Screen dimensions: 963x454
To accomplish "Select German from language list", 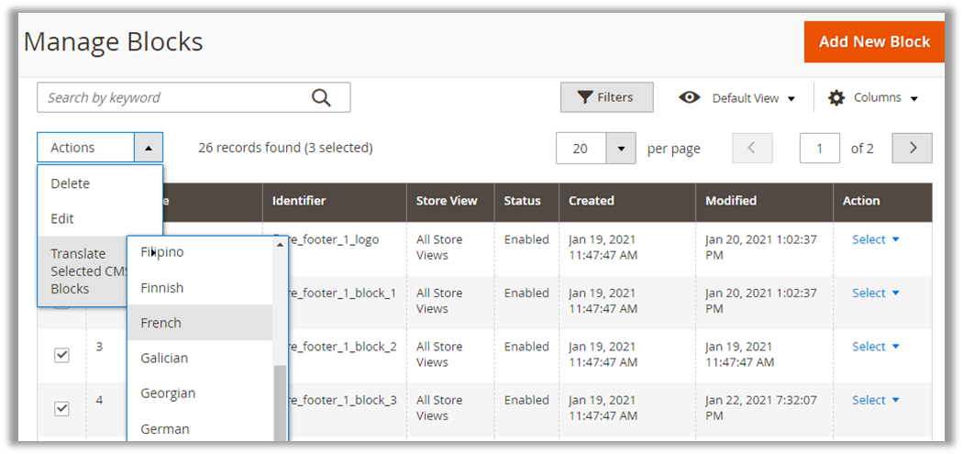I will [165, 428].
